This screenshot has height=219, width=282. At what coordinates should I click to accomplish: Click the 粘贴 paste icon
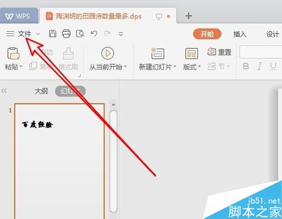pyautogui.click(x=13, y=54)
